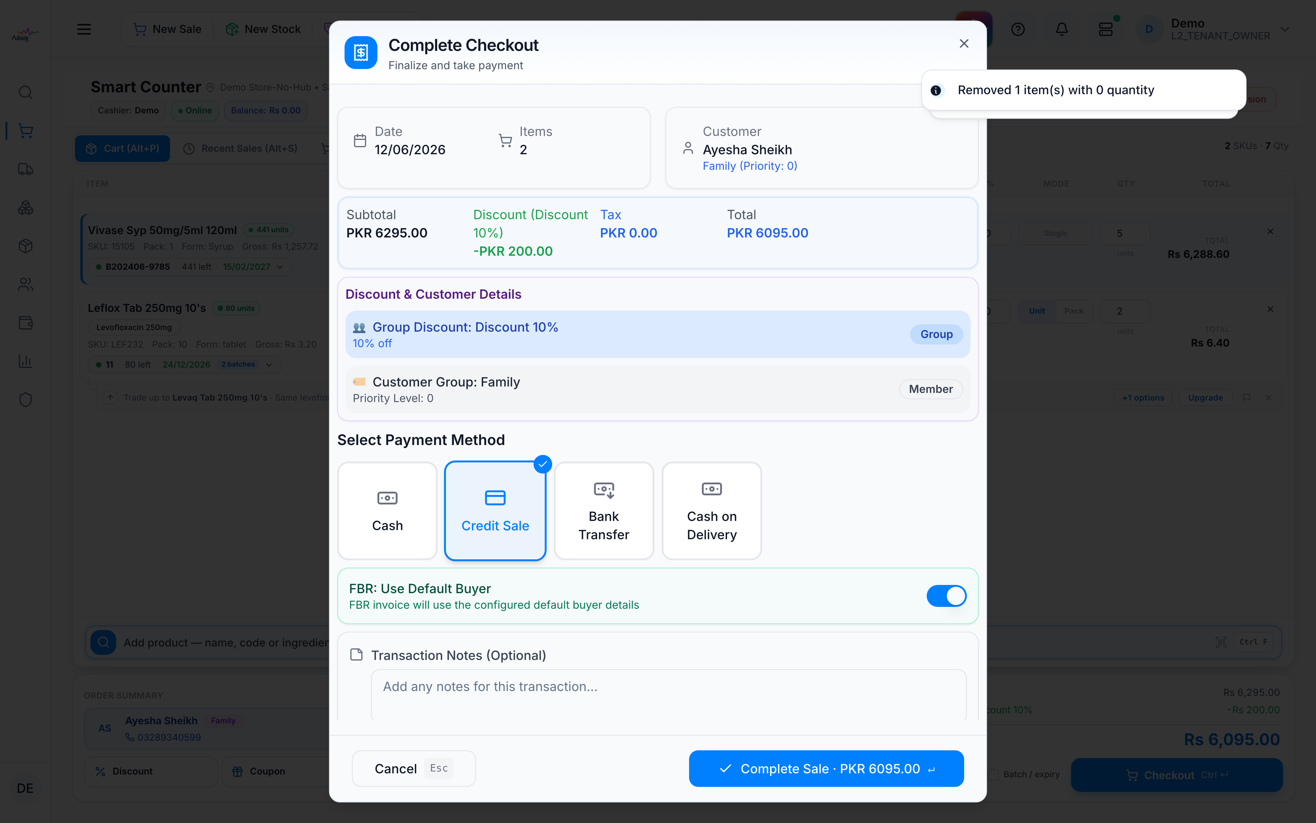Open the customers sidebar icon
The image size is (1316, 823).
coord(26,285)
